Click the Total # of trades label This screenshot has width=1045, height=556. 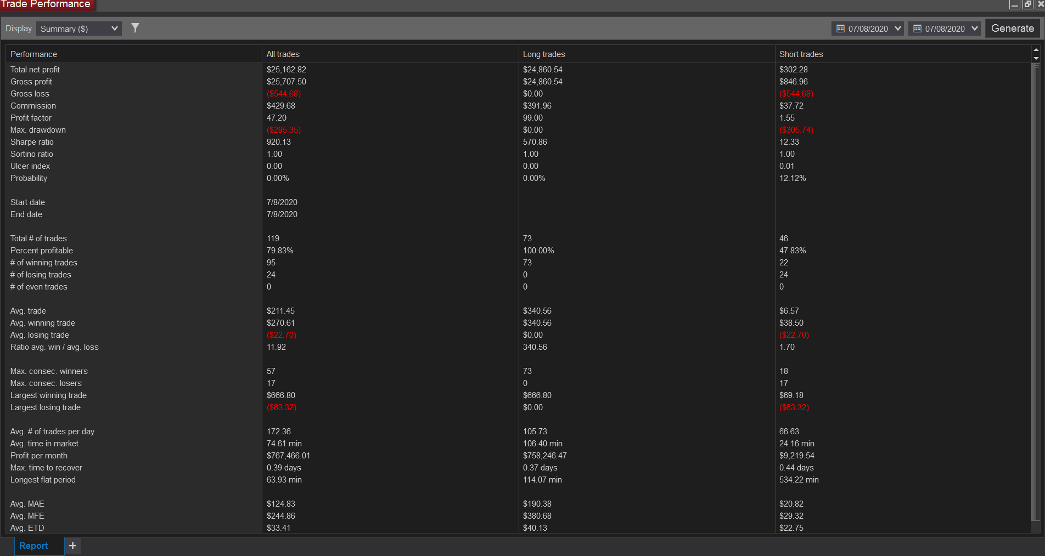click(38, 239)
